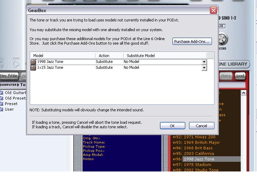Click Substitute action for 1x15 Jazz Tone
This screenshot has width=257, height=177.
(x=104, y=67)
